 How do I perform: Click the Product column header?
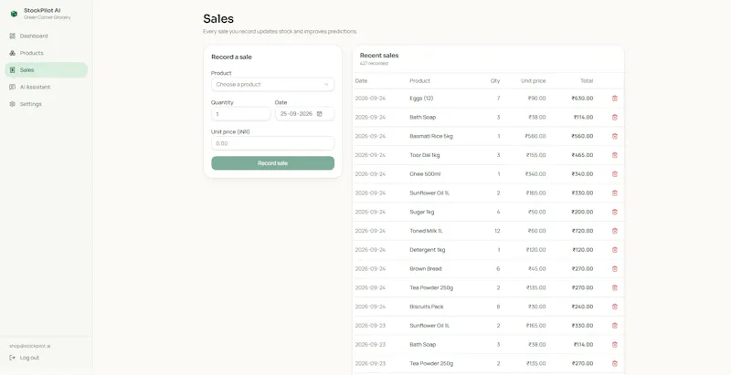coord(419,81)
